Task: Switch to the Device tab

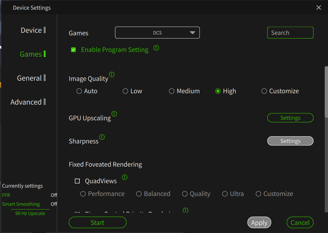Action: (31, 30)
